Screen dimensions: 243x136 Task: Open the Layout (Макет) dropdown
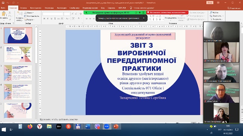pos(29,13)
